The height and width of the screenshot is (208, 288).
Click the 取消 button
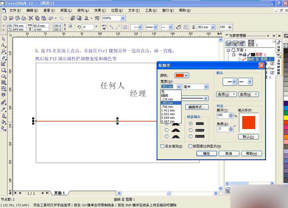229,153
